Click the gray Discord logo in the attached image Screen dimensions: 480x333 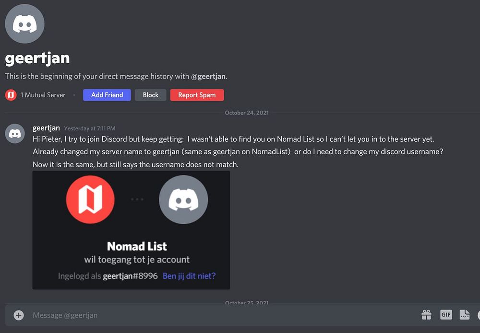coord(183,199)
